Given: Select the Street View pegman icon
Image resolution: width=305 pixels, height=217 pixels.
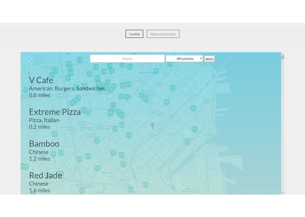Looking at the screenshot, I should 29,73.
